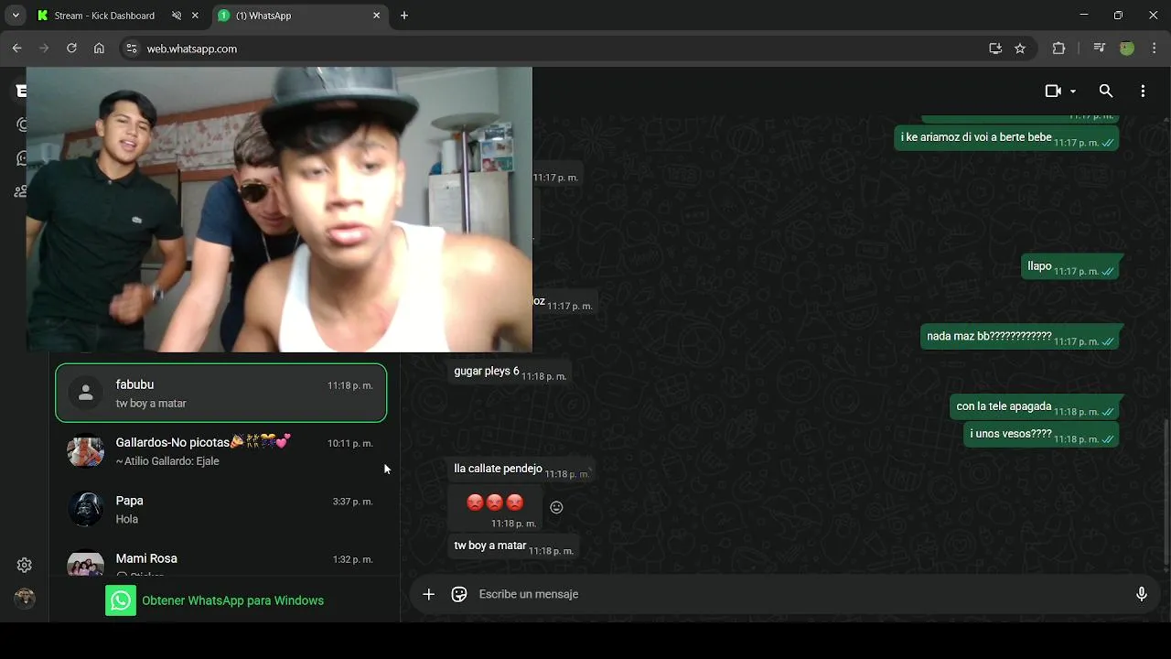Start a video call in the chat header

click(1053, 91)
